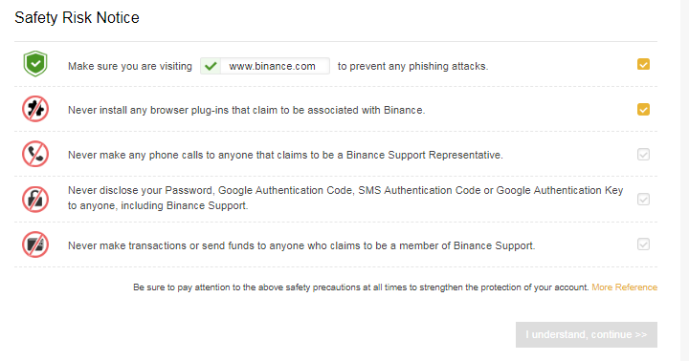Click the Binance Support Representative phone call text
This screenshot has height=361, width=689.
click(x=285, y=156)
